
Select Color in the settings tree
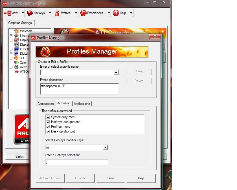[23, 63]
